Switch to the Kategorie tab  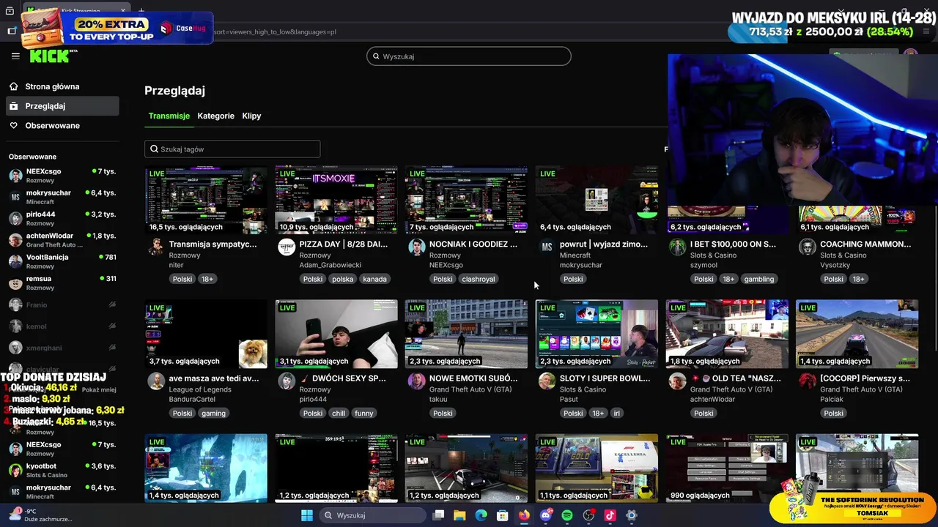216,116
